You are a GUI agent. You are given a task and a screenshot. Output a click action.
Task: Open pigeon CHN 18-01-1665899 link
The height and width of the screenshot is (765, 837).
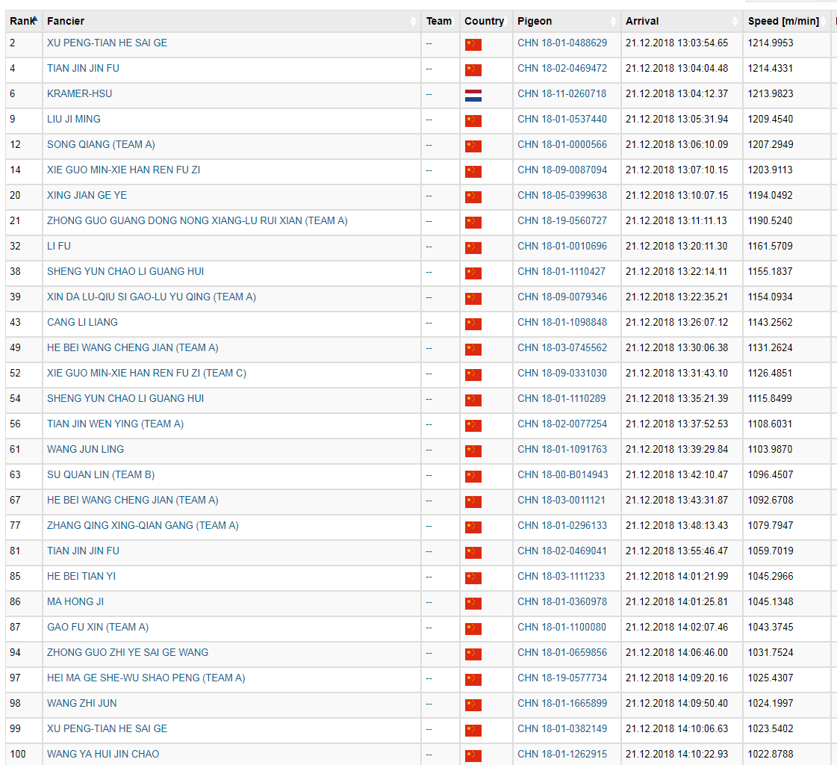(x=562, y=703)
